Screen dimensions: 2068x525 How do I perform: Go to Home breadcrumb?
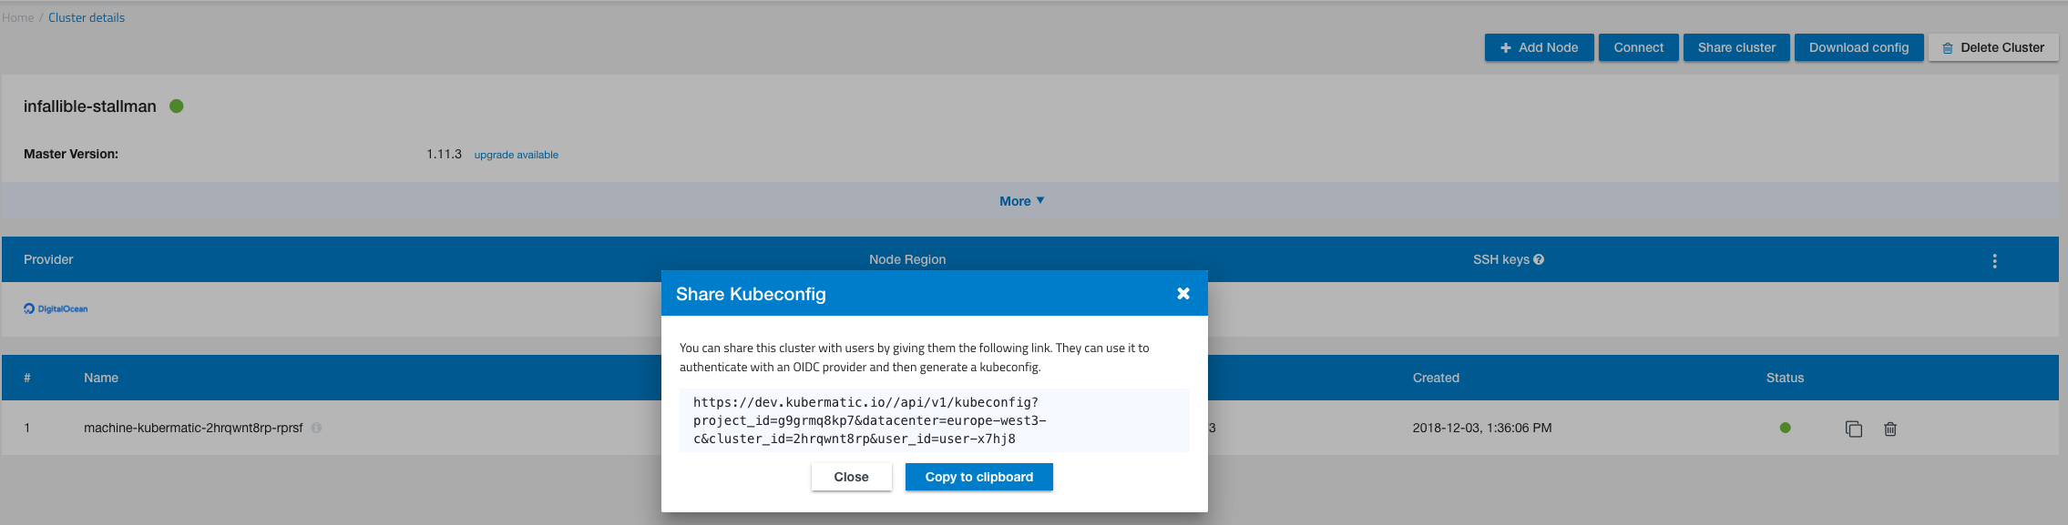(17, 17)
